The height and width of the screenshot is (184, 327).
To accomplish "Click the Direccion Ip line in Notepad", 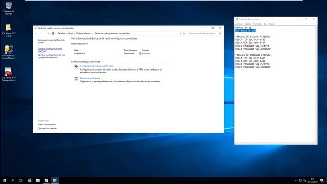I will (243, 28).
